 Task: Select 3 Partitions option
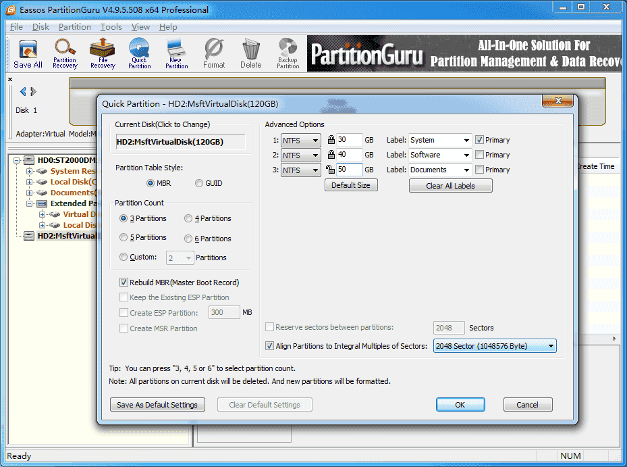124,218
